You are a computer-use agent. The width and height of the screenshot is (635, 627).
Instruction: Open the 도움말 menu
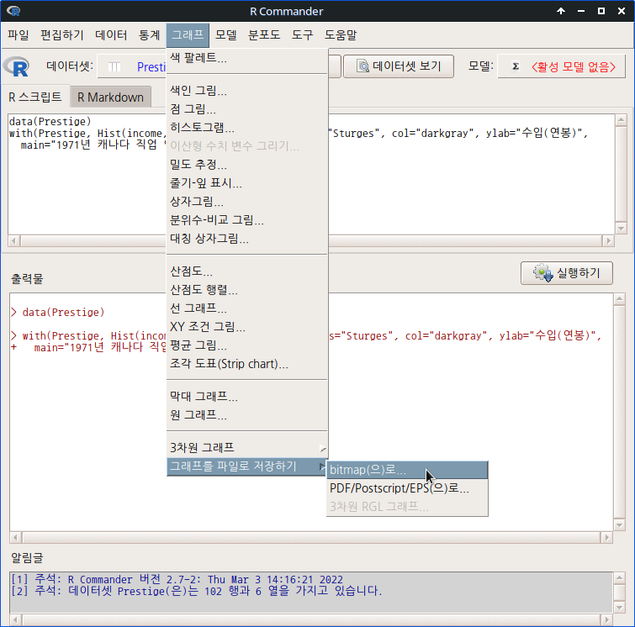click(341, 34)
